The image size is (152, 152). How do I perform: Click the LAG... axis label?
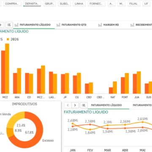coord(52,97)
